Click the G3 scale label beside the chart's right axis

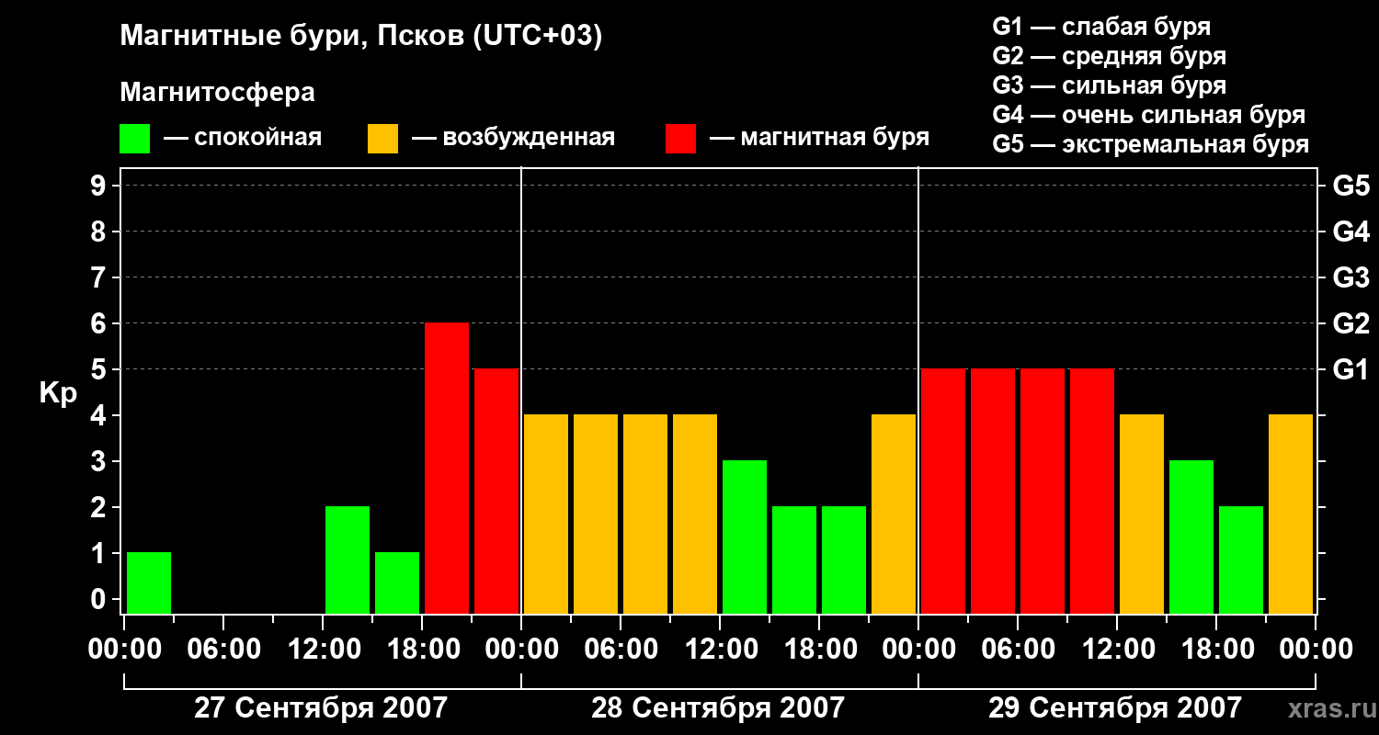[1351, 277]
